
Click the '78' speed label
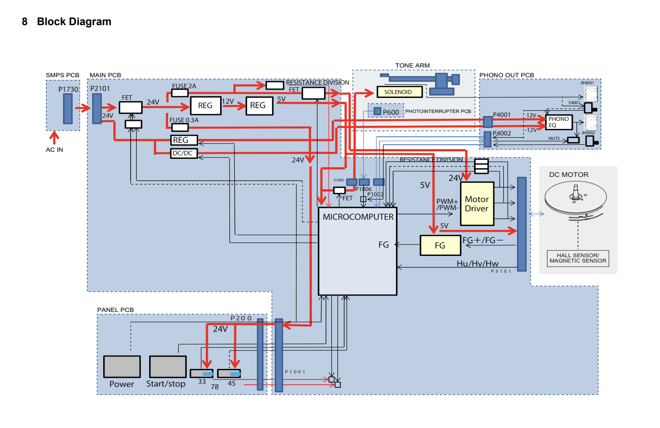coord(215,387)
